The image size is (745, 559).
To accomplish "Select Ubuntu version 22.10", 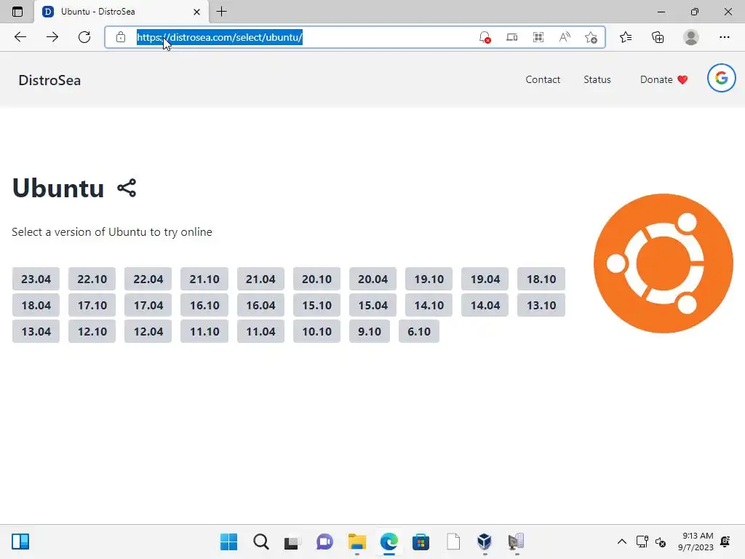I will [92, 279].
